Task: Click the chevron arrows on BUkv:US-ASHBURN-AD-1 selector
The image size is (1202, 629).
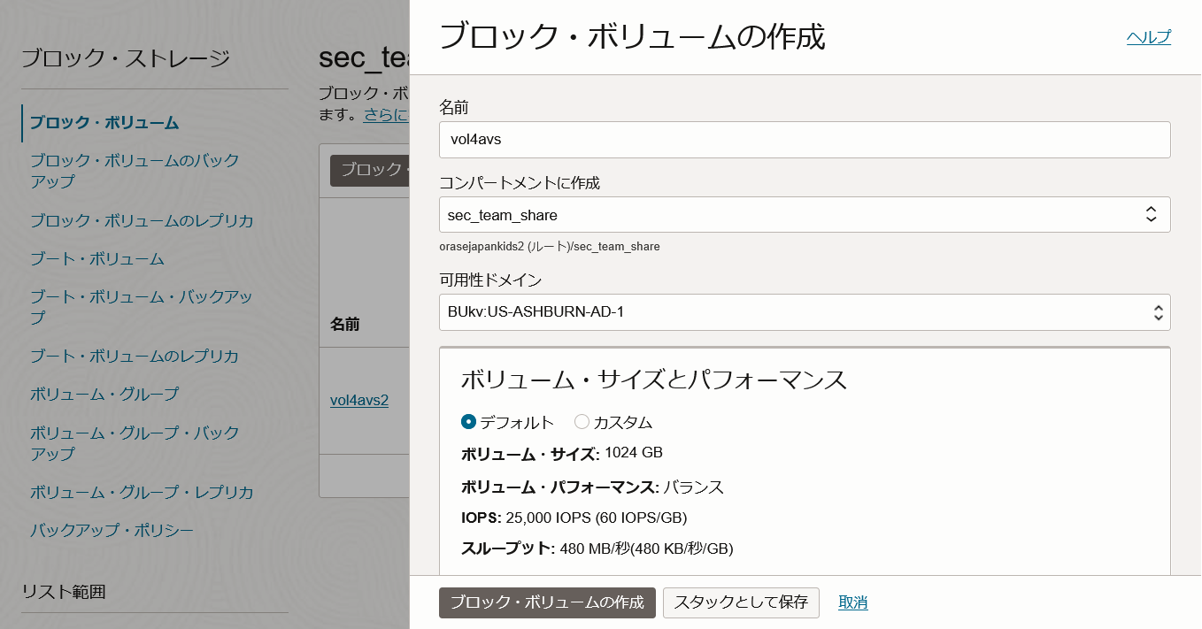Action: point(1158,312)
